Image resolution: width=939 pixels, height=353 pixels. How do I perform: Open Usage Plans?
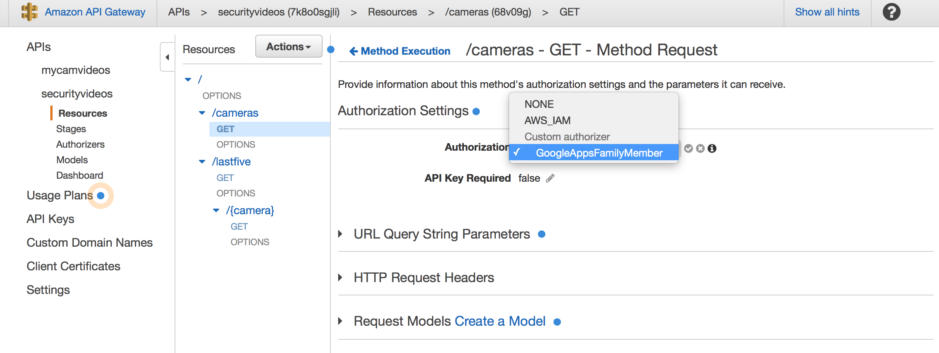60,195
